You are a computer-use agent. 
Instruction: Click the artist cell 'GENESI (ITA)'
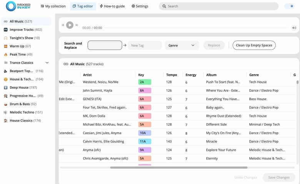[x=92, y=99]
